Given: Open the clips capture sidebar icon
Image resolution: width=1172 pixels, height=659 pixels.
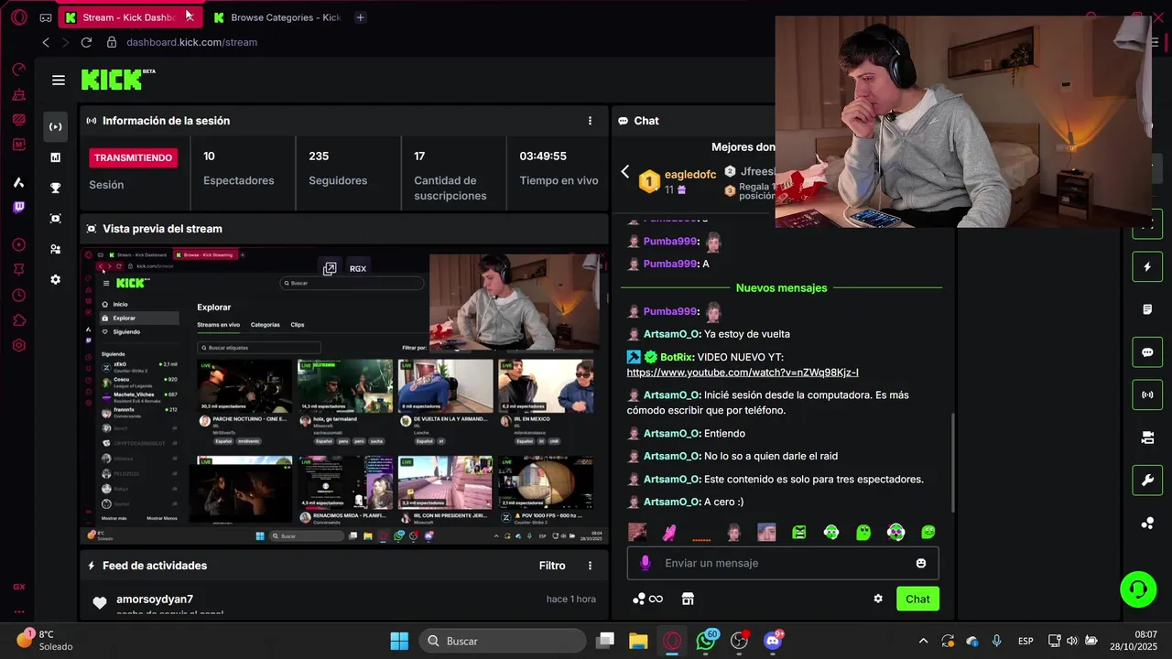Looking at the screenshot, I should [x=56, y=219].
